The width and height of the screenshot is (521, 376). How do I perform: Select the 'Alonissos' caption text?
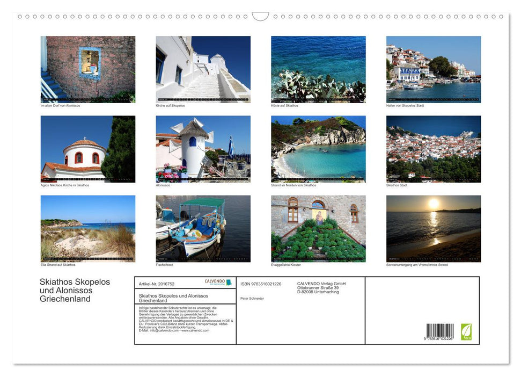pyautogui.click(x=163, y=185)
